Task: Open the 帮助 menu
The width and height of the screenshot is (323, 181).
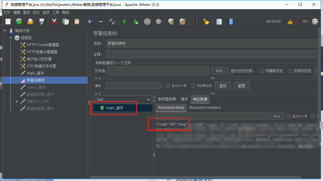Action: click(65, 12)
